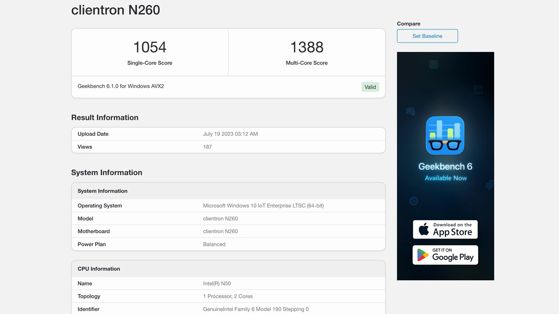
Task: Click the Geekbench 6 app icon in the ad
Action: click(445, 135)
